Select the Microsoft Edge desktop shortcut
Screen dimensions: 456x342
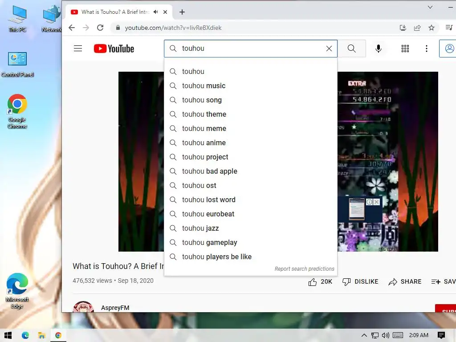pos(17,291)
